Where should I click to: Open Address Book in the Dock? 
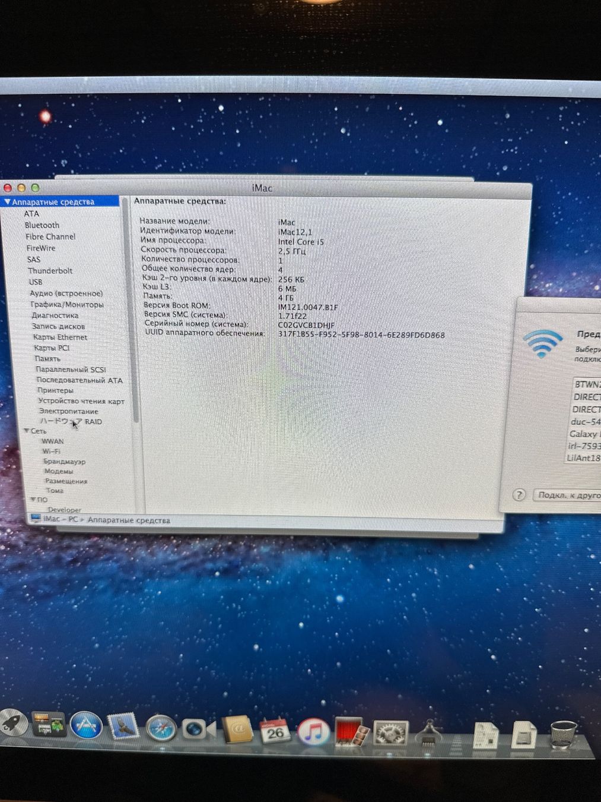coord(237,730)
